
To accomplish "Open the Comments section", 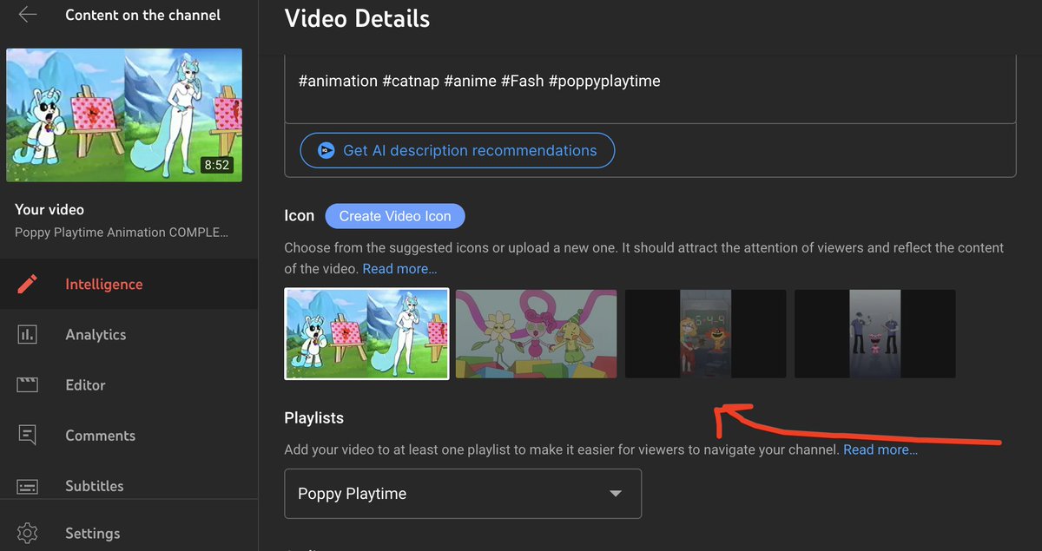I will point(129,435).
